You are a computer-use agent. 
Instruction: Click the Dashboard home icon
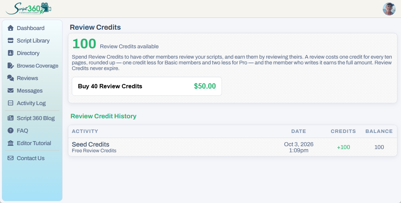pos(10,28)
